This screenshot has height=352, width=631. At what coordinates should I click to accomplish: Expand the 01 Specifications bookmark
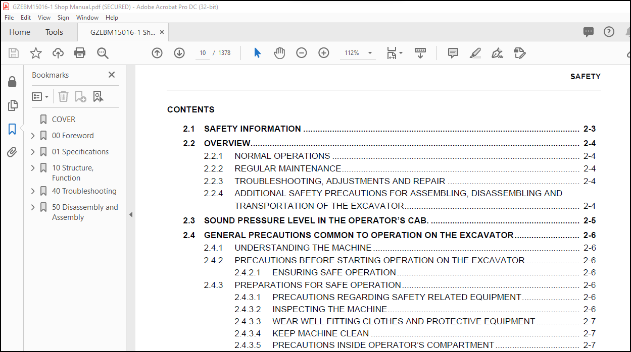click(33, 152)
